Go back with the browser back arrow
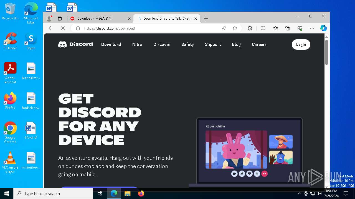Image resolution: width=355 pixels, height=199 pixels. click(50, 28)
